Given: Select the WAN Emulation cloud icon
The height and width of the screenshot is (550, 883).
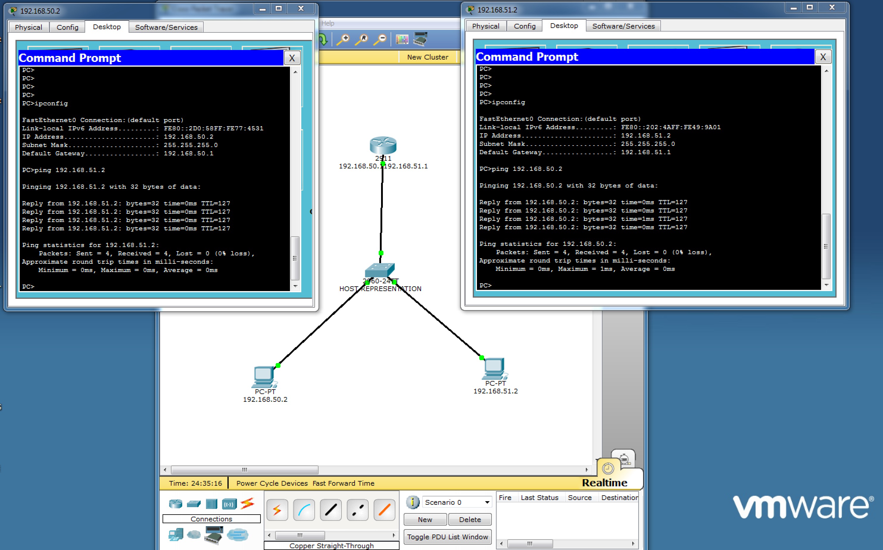Looking at the screenshot, I should pos(194,535).
